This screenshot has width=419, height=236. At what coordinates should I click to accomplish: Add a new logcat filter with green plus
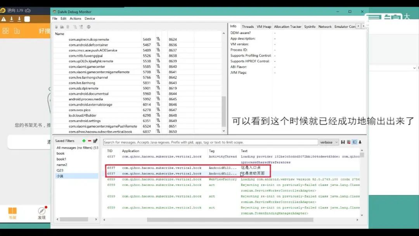[x=84, y=141]
